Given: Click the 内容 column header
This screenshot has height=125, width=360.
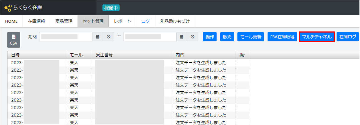Looking at the screenshot, I should (x=204, y=55).
